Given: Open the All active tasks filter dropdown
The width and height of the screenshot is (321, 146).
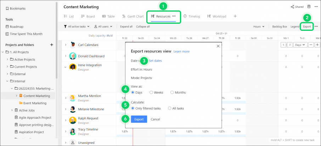Looking at the screenshot, I should point(77,27).
